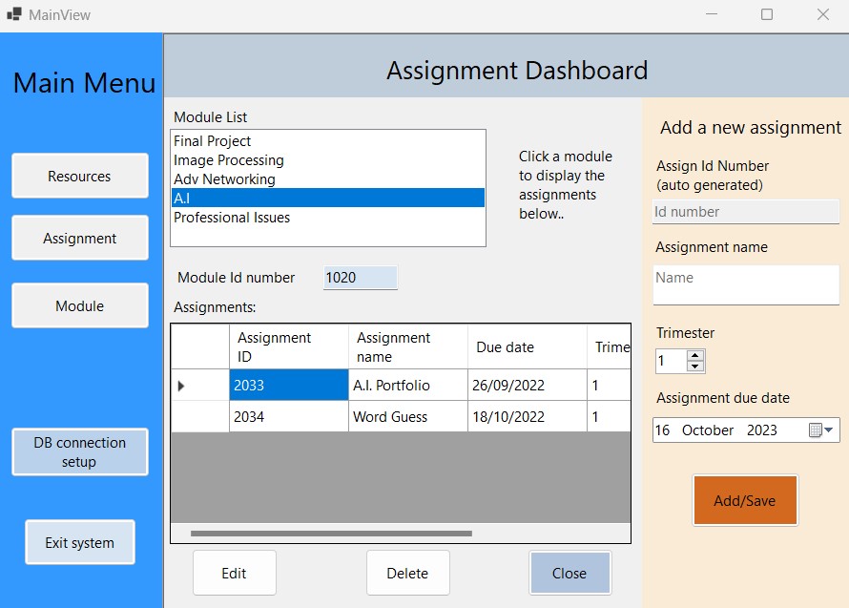This screenshot has height=608, width=849.
Task: Open the calendar picker for due date
Action: coord(822,430)
